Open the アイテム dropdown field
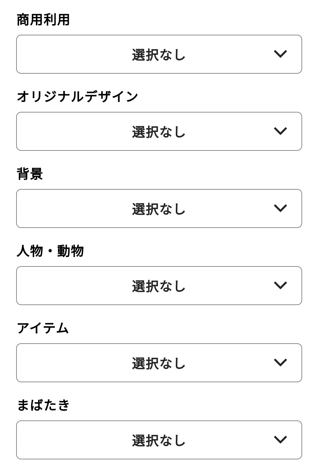Screen dimensions: 318x467 [88, 363]
